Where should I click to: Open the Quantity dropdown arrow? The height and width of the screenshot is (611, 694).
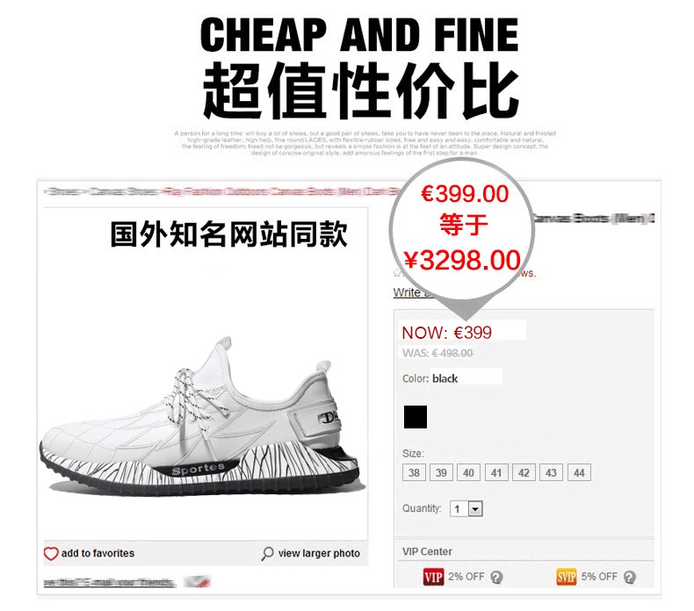475,509
